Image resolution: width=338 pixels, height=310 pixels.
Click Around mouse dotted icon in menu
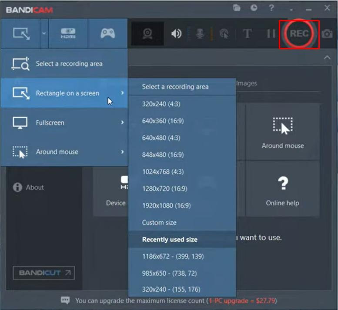click(20, 152)
